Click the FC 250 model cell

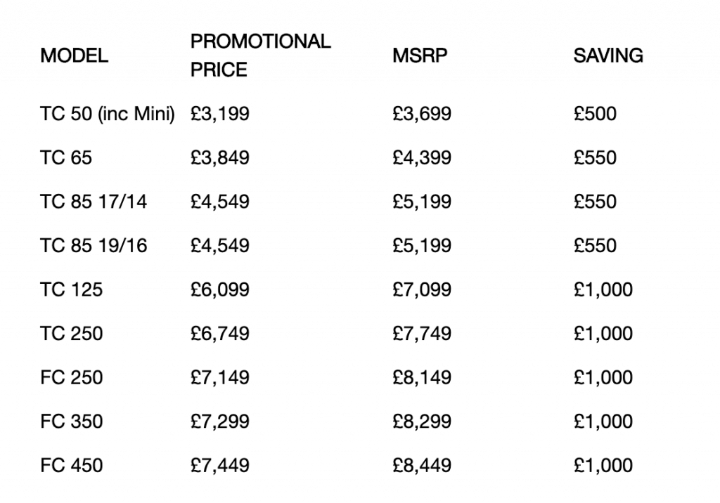click(72, 377)
